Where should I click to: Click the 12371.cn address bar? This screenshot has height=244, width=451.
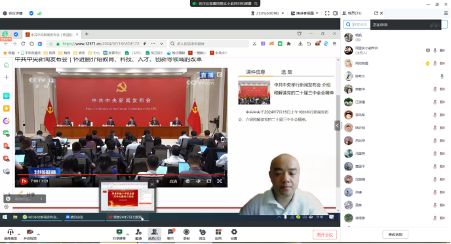click(101, 44)
